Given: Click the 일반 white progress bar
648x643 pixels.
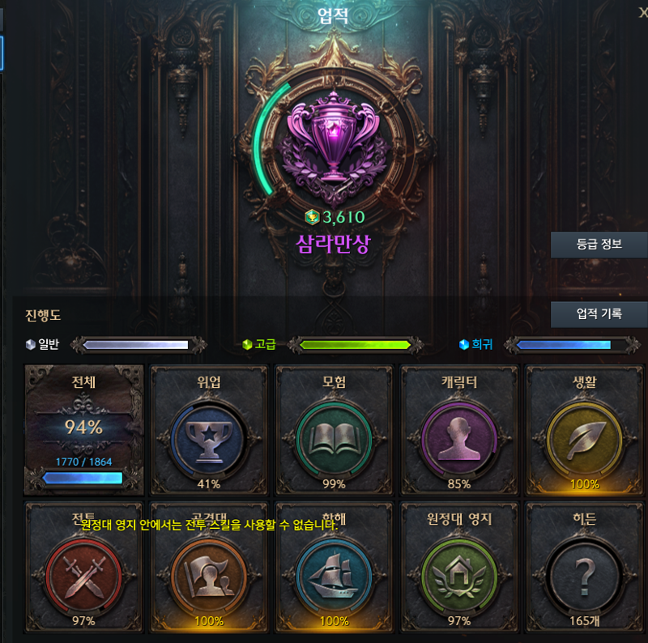Looking at the screenshot, I should point(135,345).
